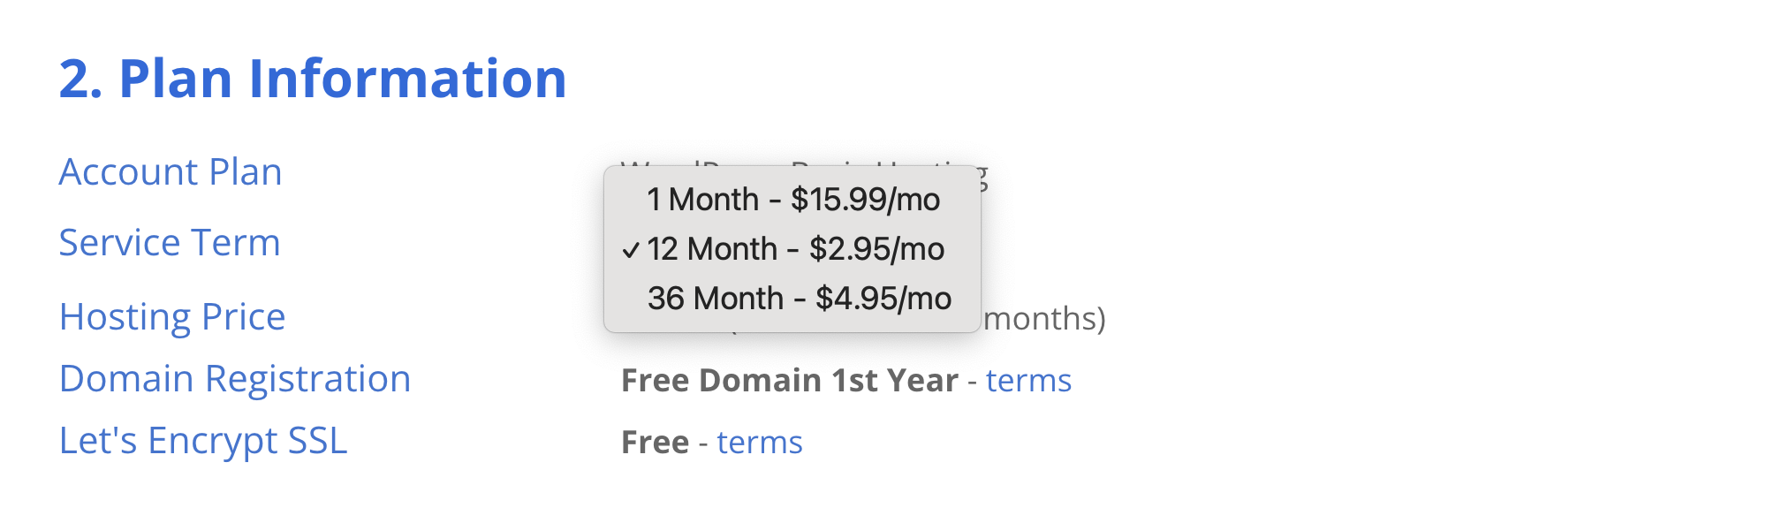Open the Free Domain terms link

tap(1028, 381)
